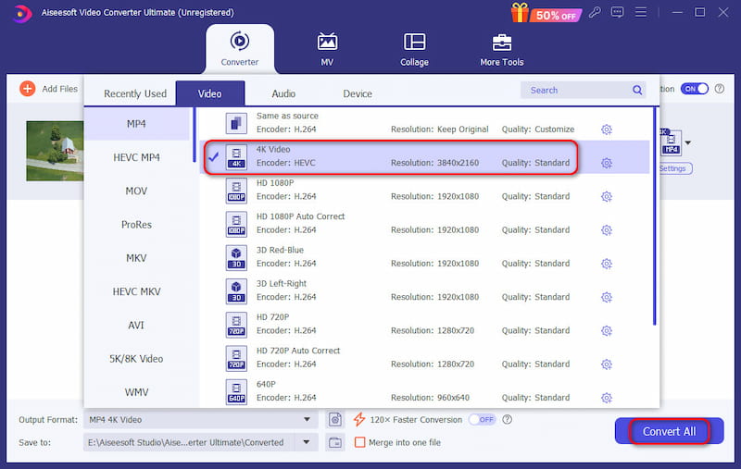Image resolution: width=741 pixels, height=469 pixels.
Task: Click the Add Files plus icon
Action: point(28,89)
